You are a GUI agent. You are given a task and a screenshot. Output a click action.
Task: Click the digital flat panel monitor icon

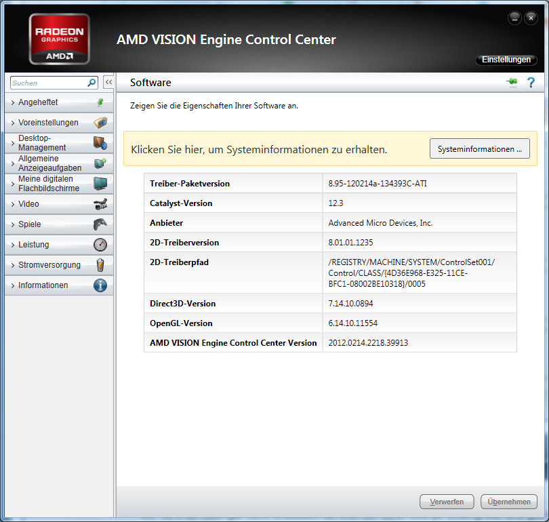[x=100, y=184]
